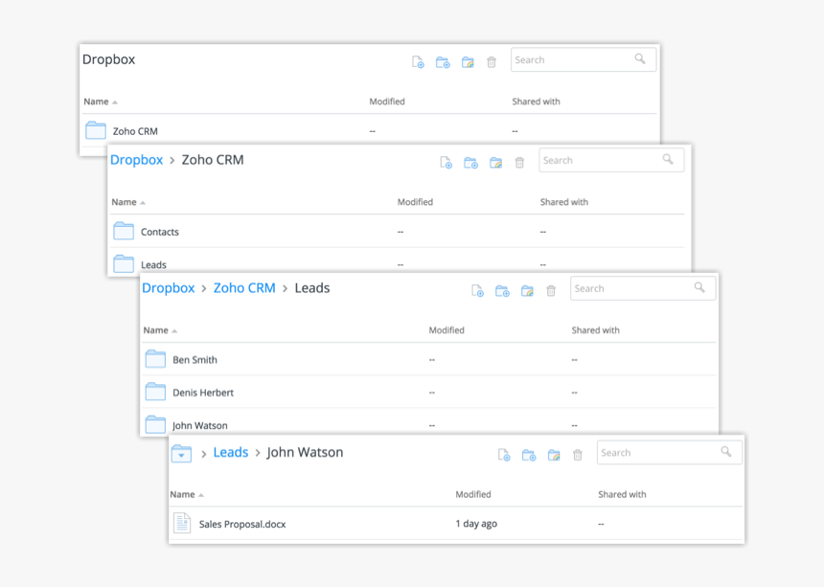Image resolution: width=824 pixels, height=587 pixels.
Task: Open the Denis Herbert folder
Action: [202, 393]
